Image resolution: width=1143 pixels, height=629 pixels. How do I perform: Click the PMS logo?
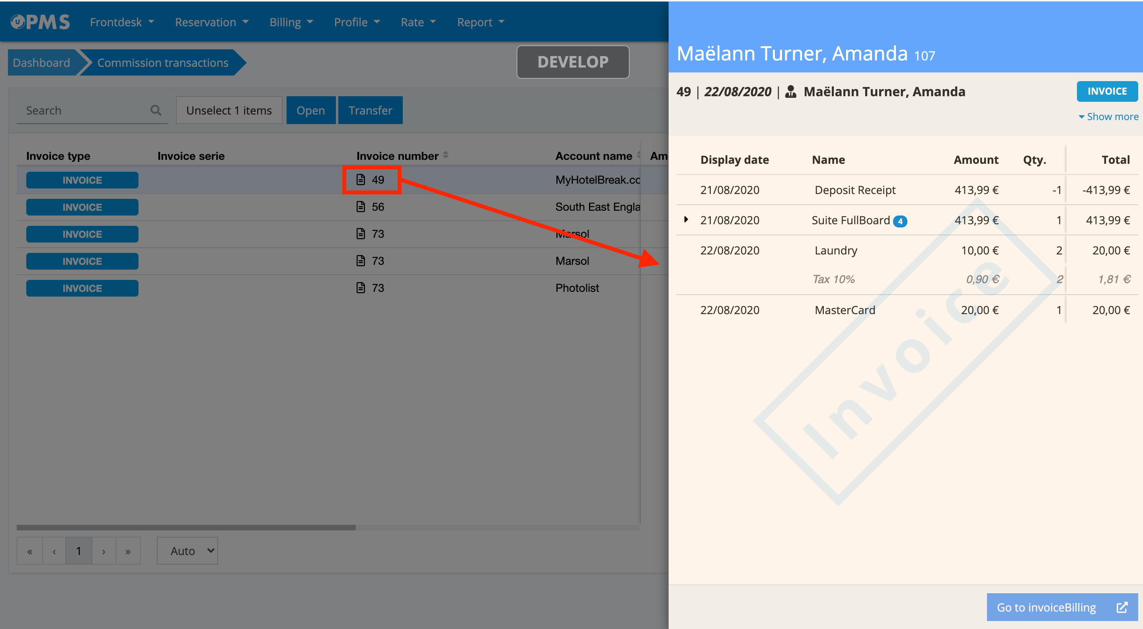40,22
